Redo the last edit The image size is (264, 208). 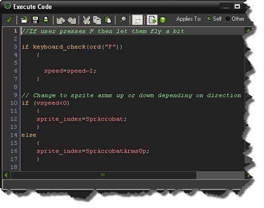click(x=72, y=20)
